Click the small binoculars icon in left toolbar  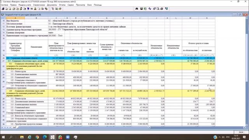pos(32,9)
